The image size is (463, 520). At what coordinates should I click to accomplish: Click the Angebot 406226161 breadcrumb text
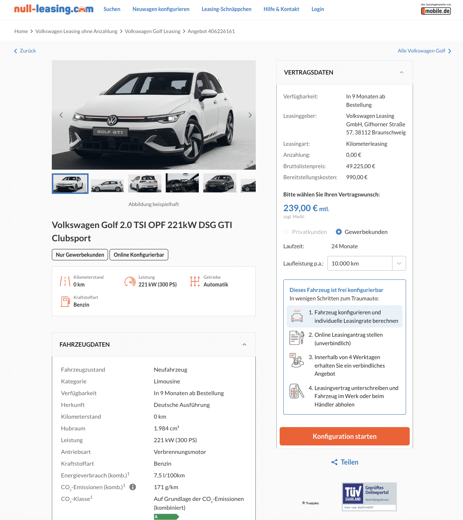point(211,31)
